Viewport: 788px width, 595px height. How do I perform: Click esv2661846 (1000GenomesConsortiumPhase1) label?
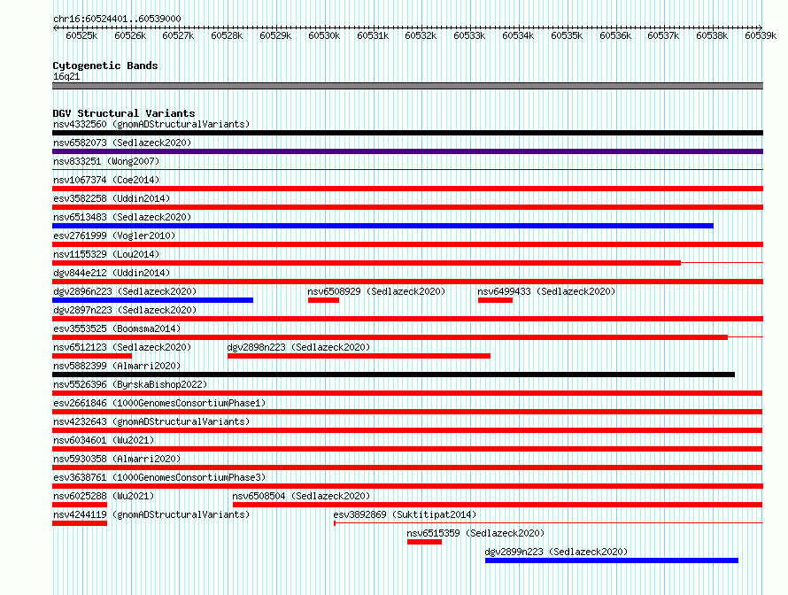[x=159, y=403]
